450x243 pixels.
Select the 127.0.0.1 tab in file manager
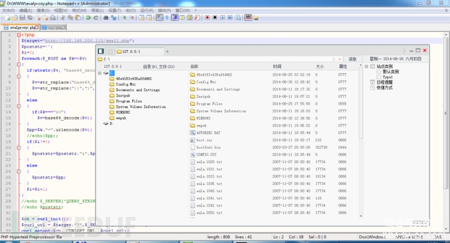(139, 52)
